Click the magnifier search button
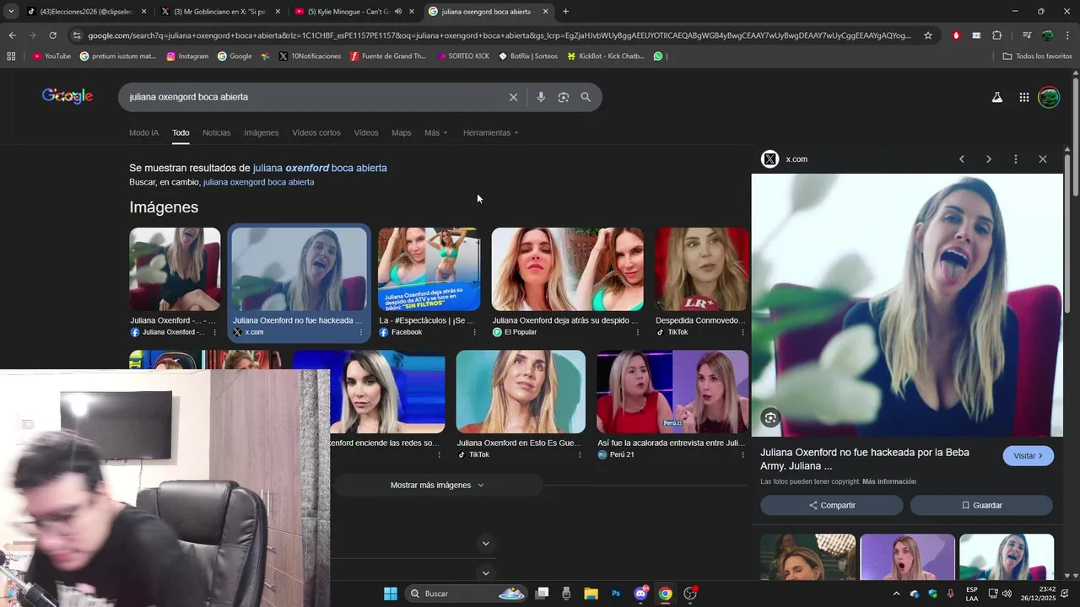Image resolution: width=1080 pixels, height=607 pixels. click(586, 97)
